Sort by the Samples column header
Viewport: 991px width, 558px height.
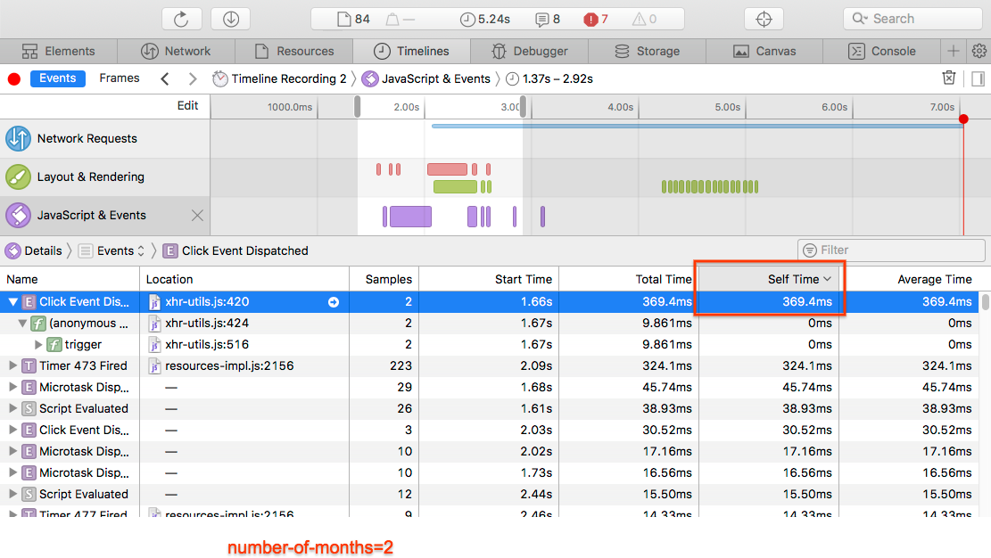tap(384, 279)
